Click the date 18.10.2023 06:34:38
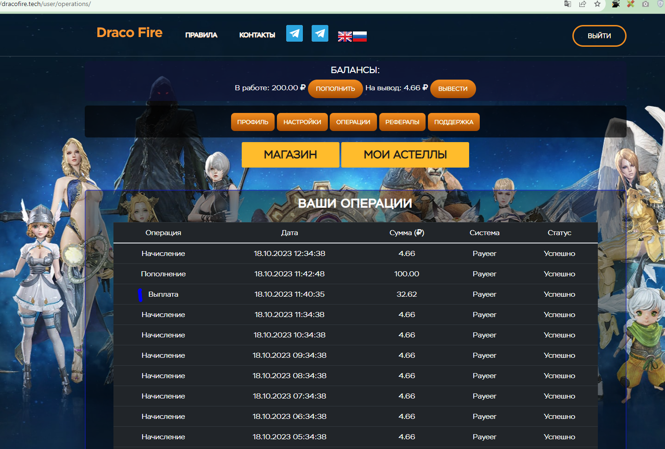665x449 pixels. (289, 417)
